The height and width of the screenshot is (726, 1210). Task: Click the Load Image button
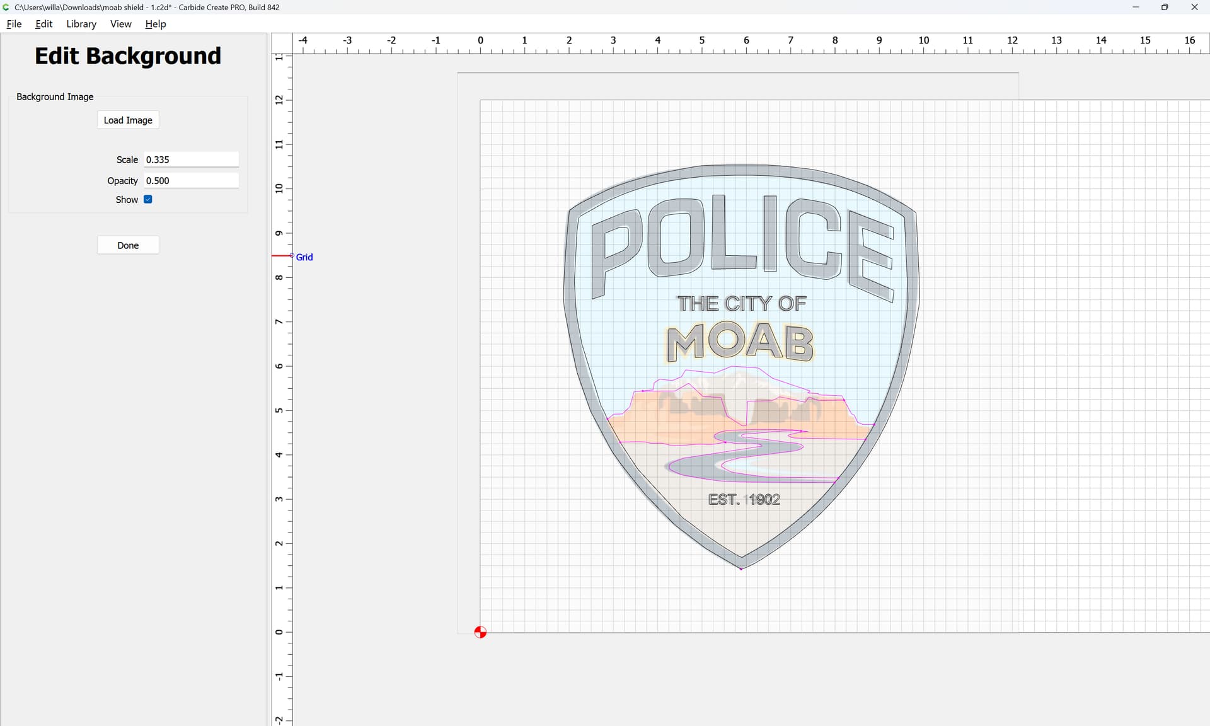coord(128,120)
